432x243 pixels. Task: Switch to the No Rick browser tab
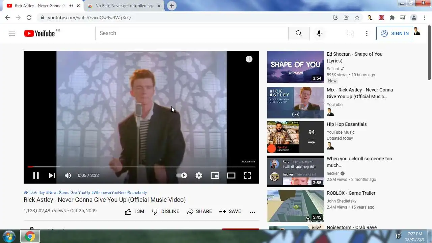[124, 6]
